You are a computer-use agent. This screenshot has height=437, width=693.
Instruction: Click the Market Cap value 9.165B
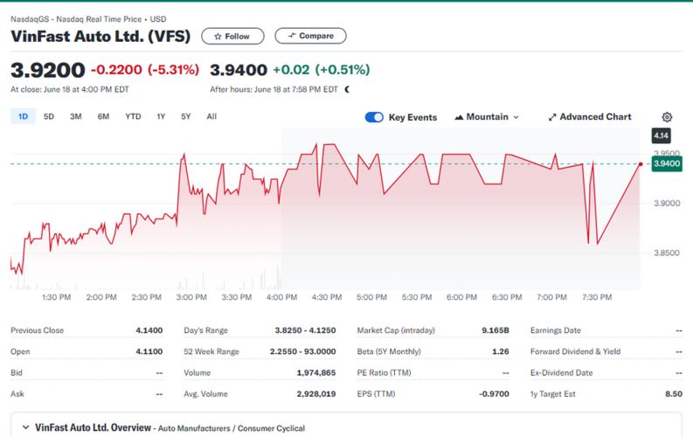[495, 330]
